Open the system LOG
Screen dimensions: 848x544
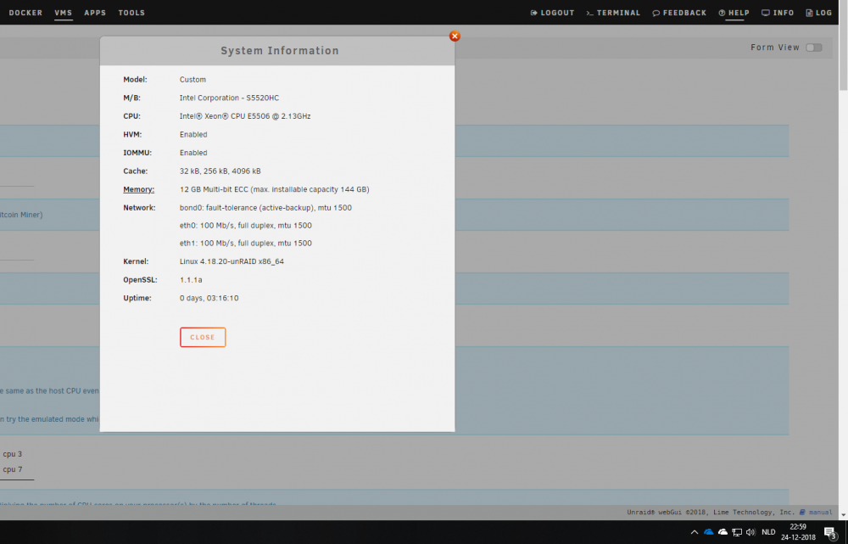(x=819, y=13)
